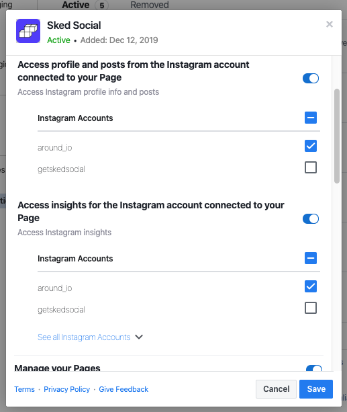The width and height of the screenshot is (347, 412).
Task: Check getskedsocial under Instagram insights access
Action: [x=311, y=308]
